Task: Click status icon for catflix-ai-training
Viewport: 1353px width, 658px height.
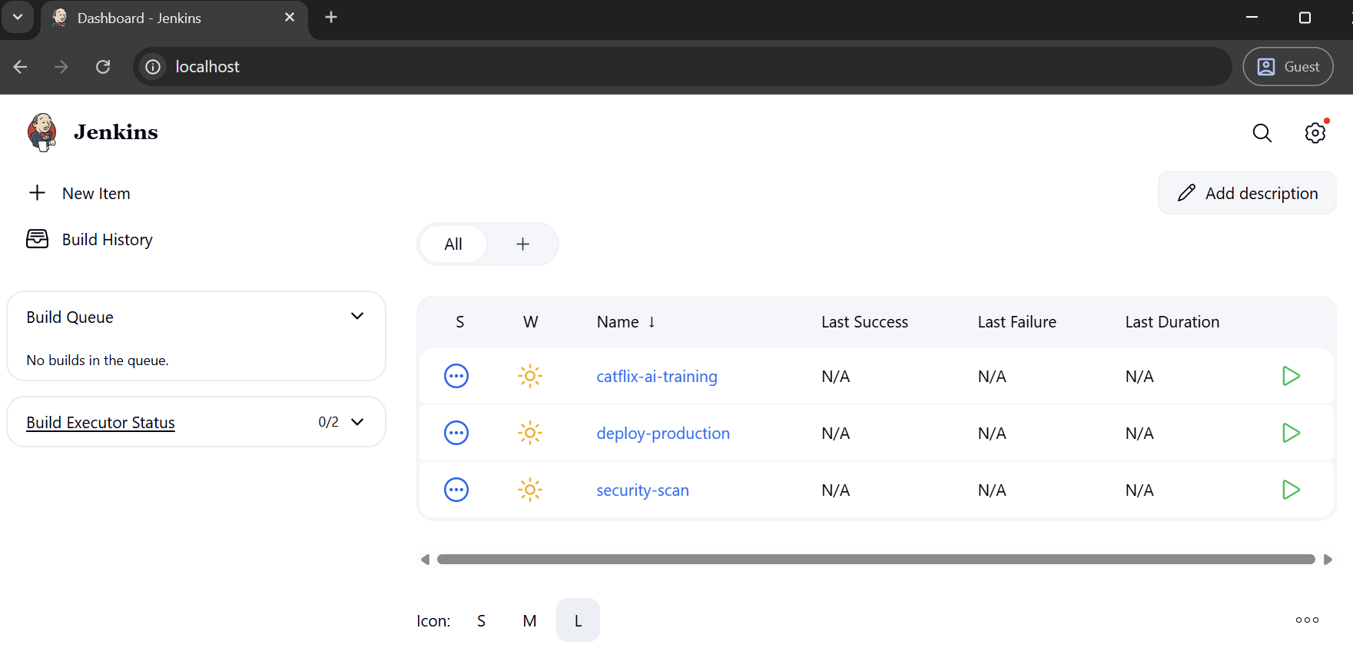Action: (x=456, y=376)
